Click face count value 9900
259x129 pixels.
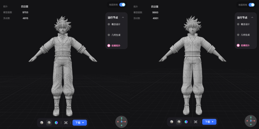(155, 12)
